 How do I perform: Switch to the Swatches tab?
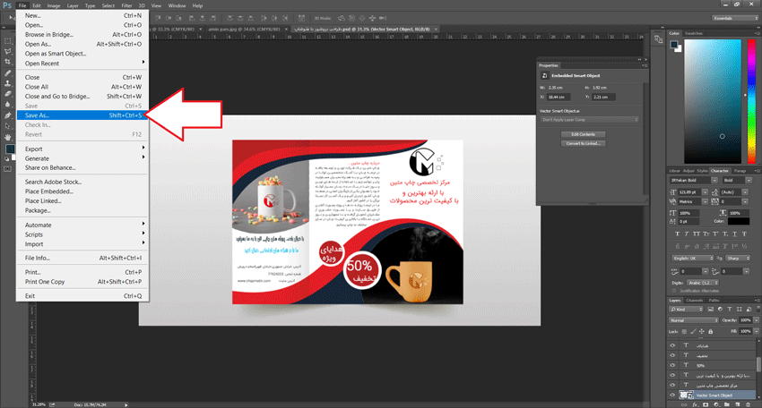pos(694,33)
